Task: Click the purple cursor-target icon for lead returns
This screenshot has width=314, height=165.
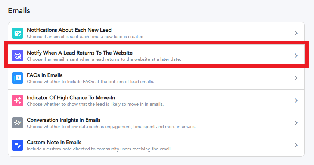Action: 18,56
